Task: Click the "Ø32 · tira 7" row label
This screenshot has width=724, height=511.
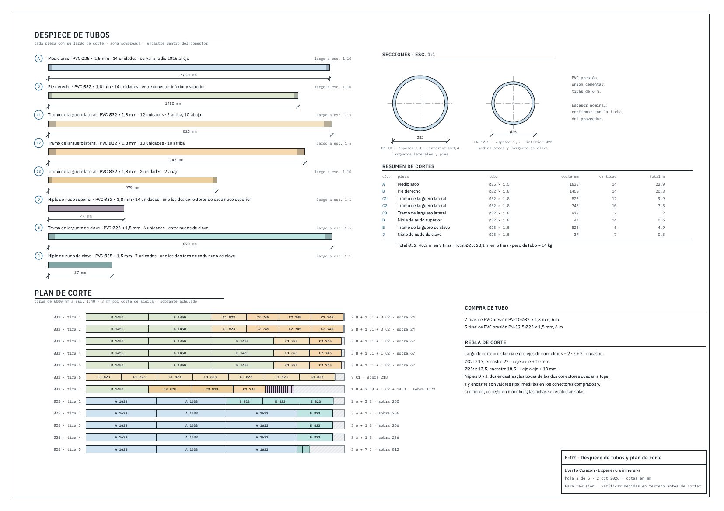Action: (67, 389)
